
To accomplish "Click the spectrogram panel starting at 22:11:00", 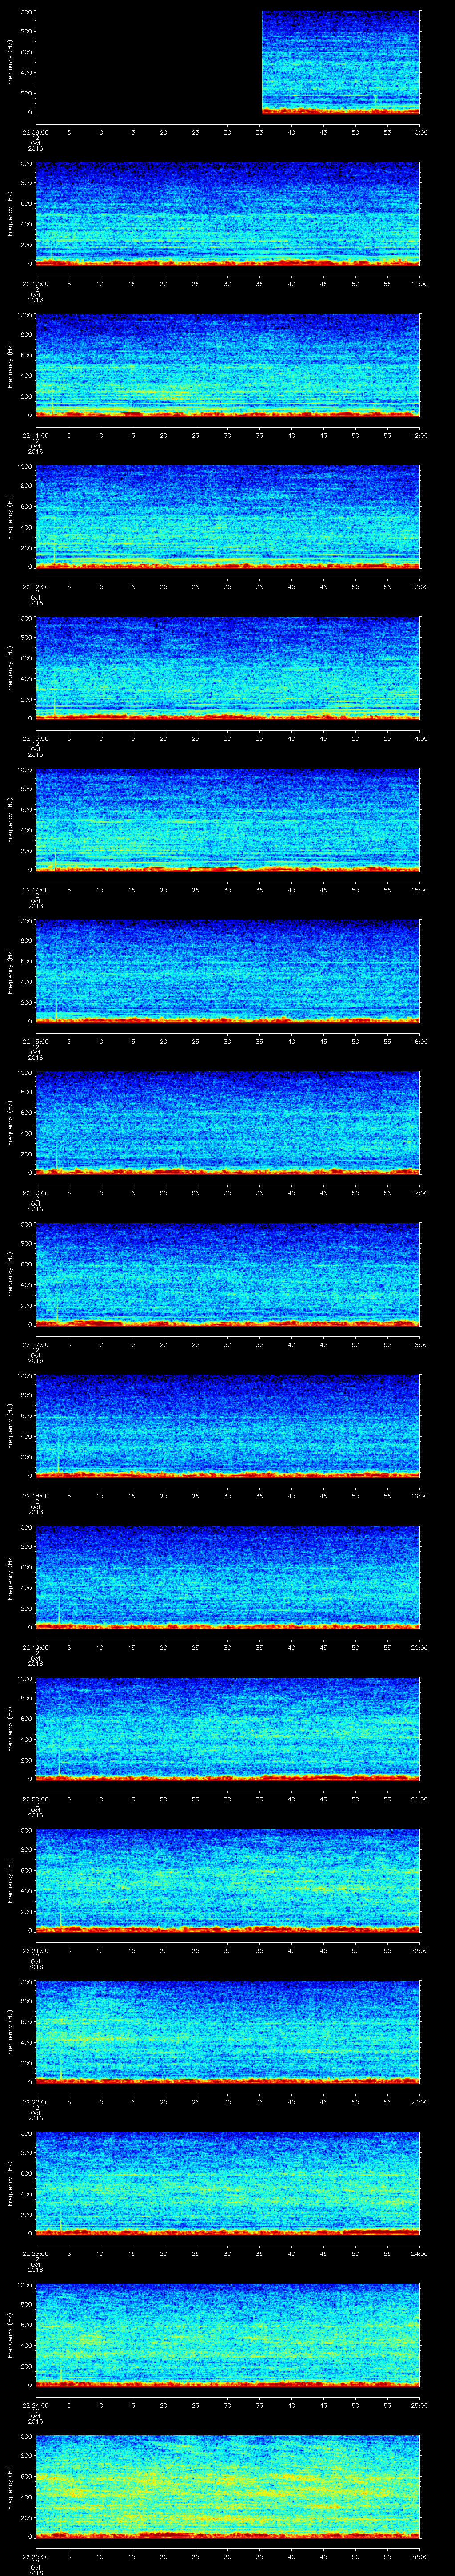I will [227, 365].
